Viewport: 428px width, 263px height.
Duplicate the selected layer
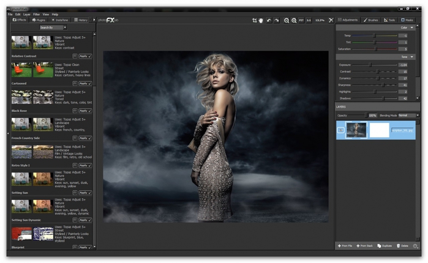tap(385, 246)
